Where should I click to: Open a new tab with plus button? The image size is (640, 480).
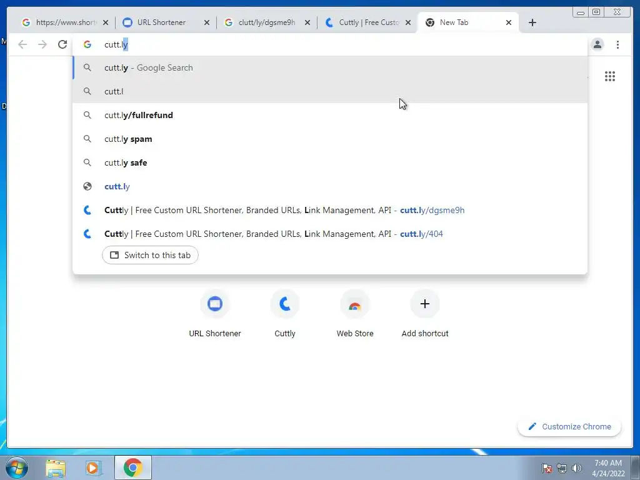[532, 22]
